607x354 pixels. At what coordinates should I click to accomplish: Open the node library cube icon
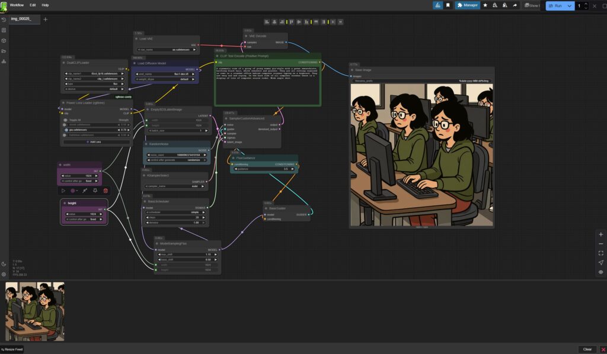4,40
